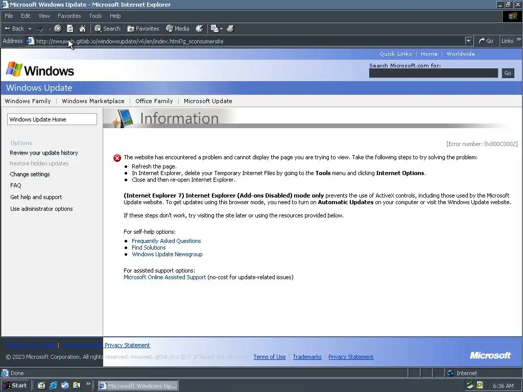Viewport: 523px width, 392px height.
Task: Expand the address bar dropdown arrow
Action: (x=469, y=41)
